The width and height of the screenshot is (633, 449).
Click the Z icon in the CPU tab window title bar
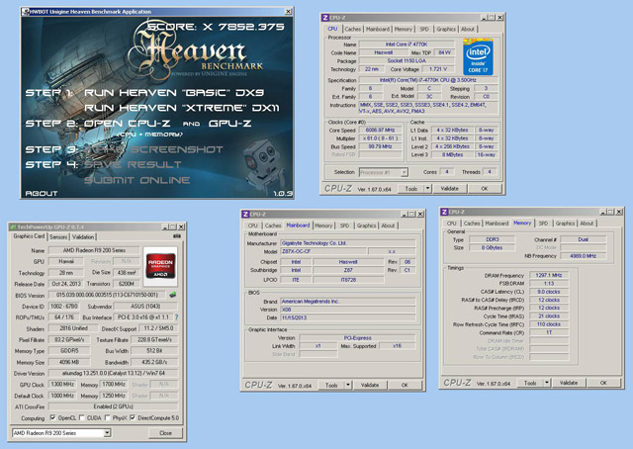click(325, 18)
